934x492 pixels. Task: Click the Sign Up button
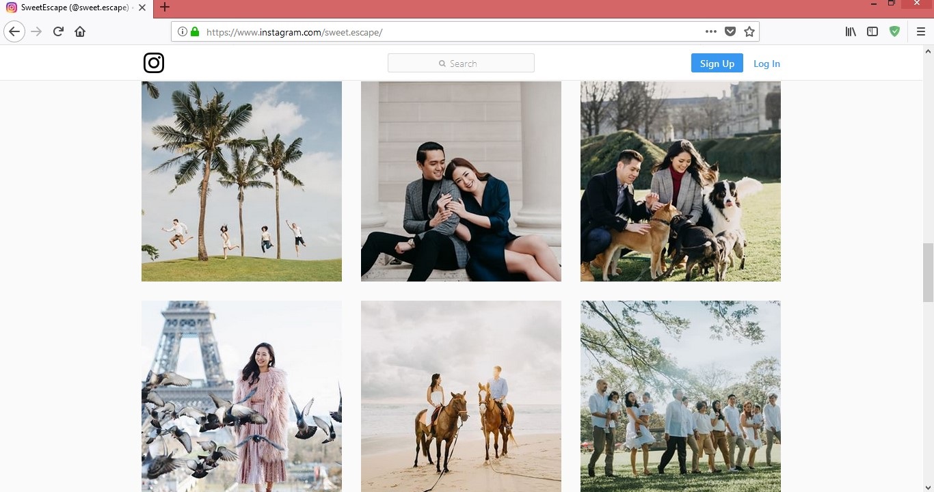point(717,64)
